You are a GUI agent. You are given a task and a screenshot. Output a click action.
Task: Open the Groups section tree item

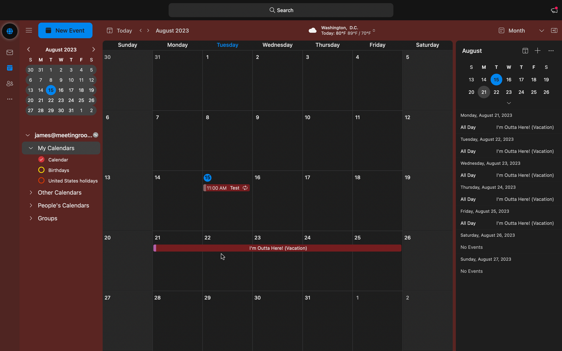pyautogui.click(x=31, y=218)
